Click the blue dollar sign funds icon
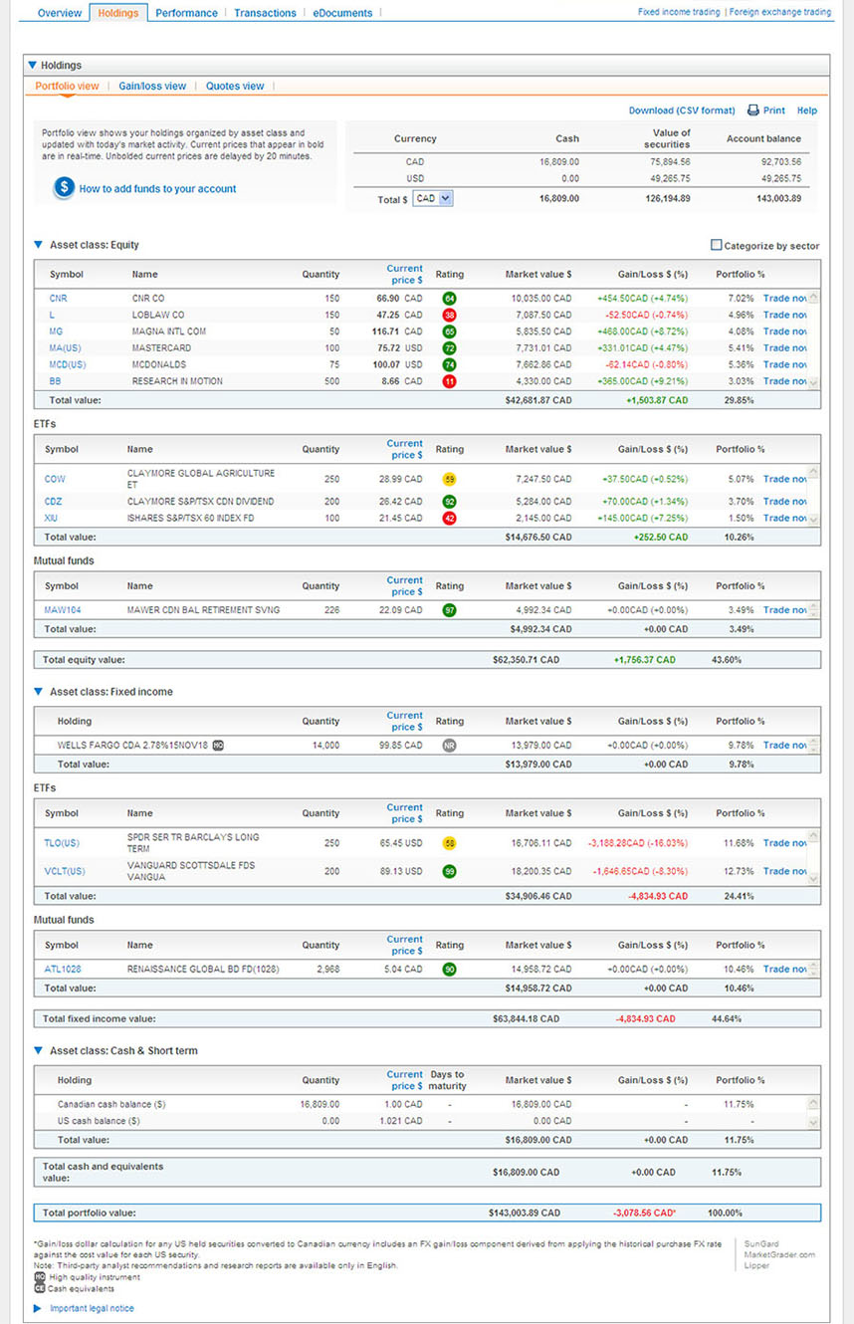 (64, 188)
